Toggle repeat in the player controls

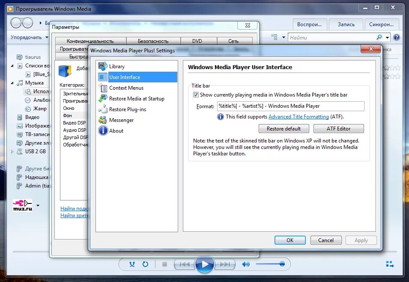(145, 264)
